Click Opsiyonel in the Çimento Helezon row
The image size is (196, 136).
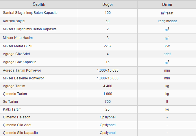pos(108,117)
